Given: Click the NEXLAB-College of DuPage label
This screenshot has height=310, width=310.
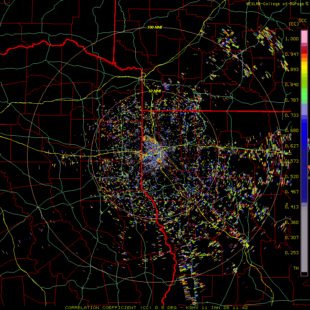Looking at the screenshot, I should tap(275, 4).
